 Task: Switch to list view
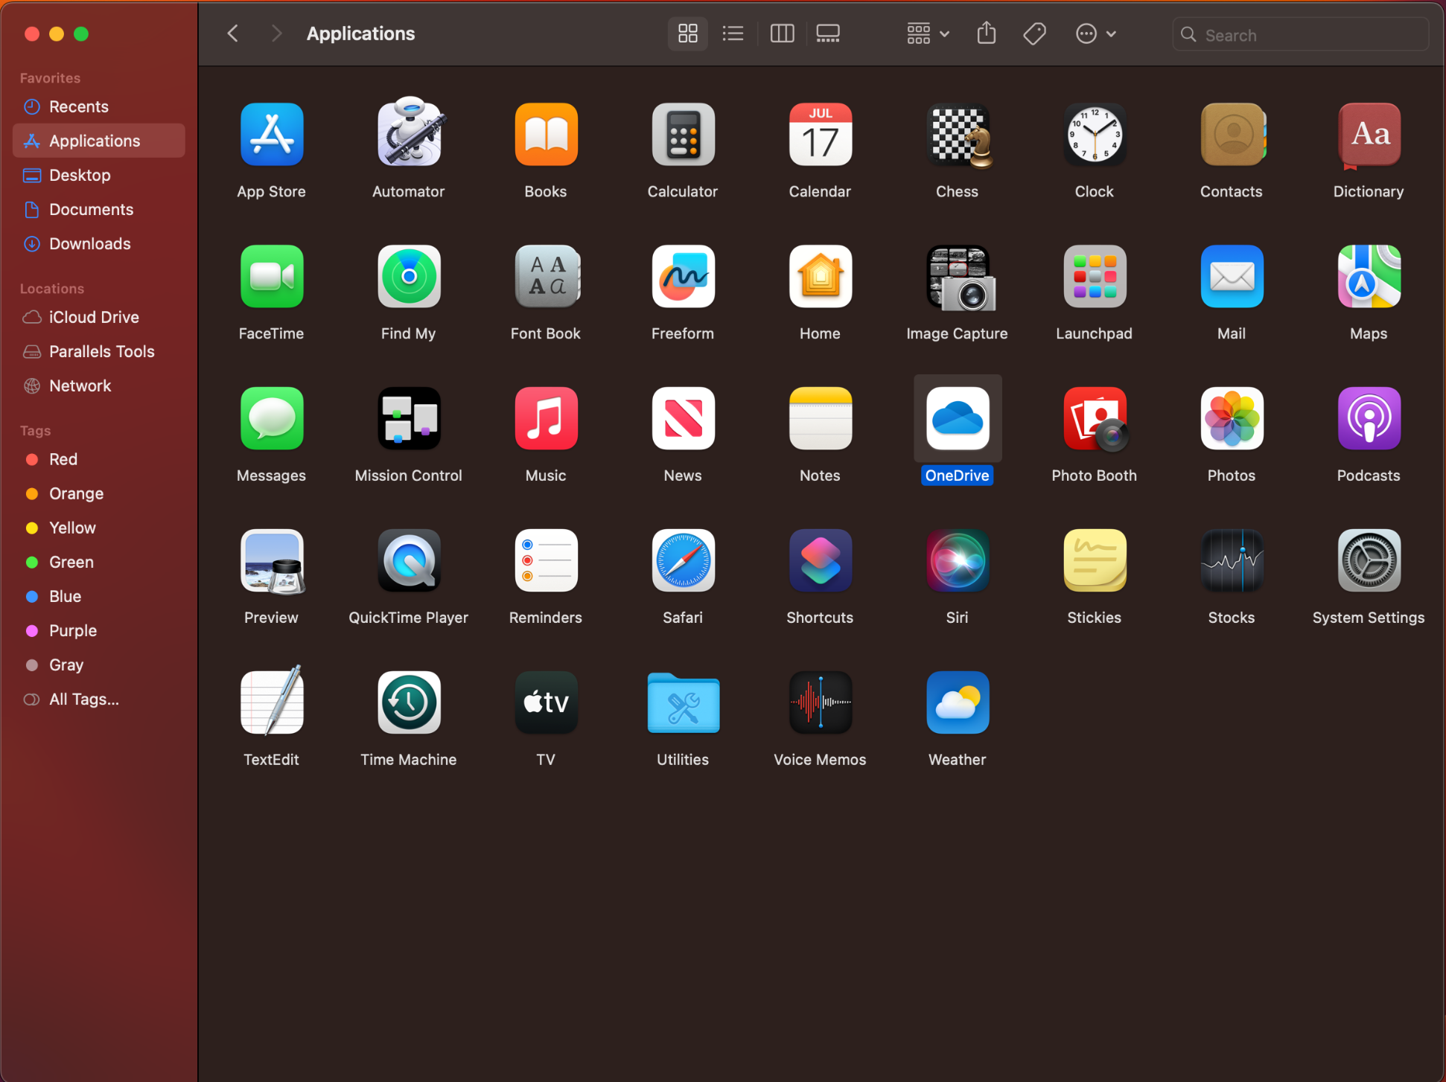(732, 33)
